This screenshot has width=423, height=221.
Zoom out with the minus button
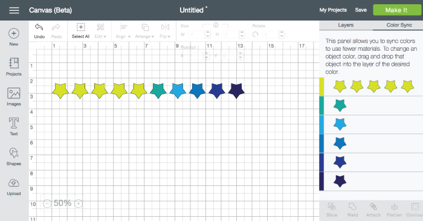(47, 203)
